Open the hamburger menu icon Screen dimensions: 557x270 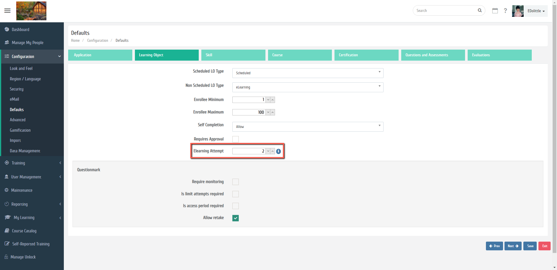point(8,11)
